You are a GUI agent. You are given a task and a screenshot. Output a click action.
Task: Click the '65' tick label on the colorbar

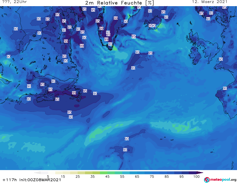coord(137,177)
